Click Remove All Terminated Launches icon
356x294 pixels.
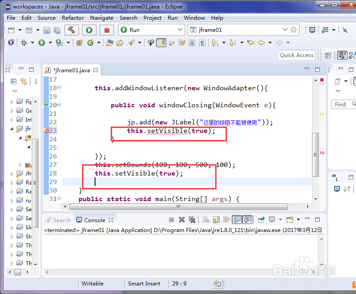pyautogui.click(x=192, y=219)
